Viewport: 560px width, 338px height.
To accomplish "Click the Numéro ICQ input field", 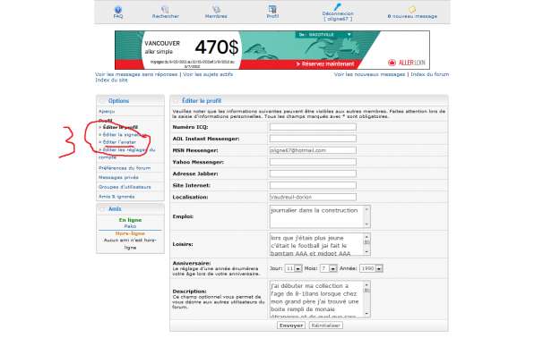I will tap(313, 127).
